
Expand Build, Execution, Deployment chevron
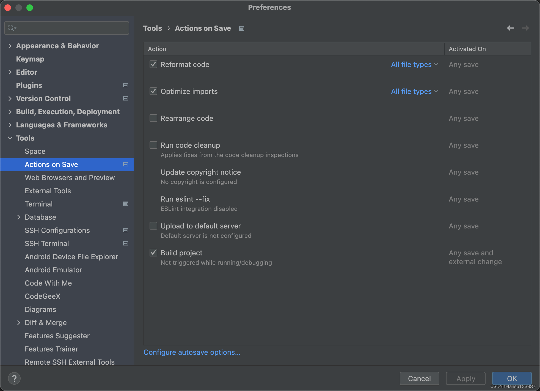coord(10,111)
